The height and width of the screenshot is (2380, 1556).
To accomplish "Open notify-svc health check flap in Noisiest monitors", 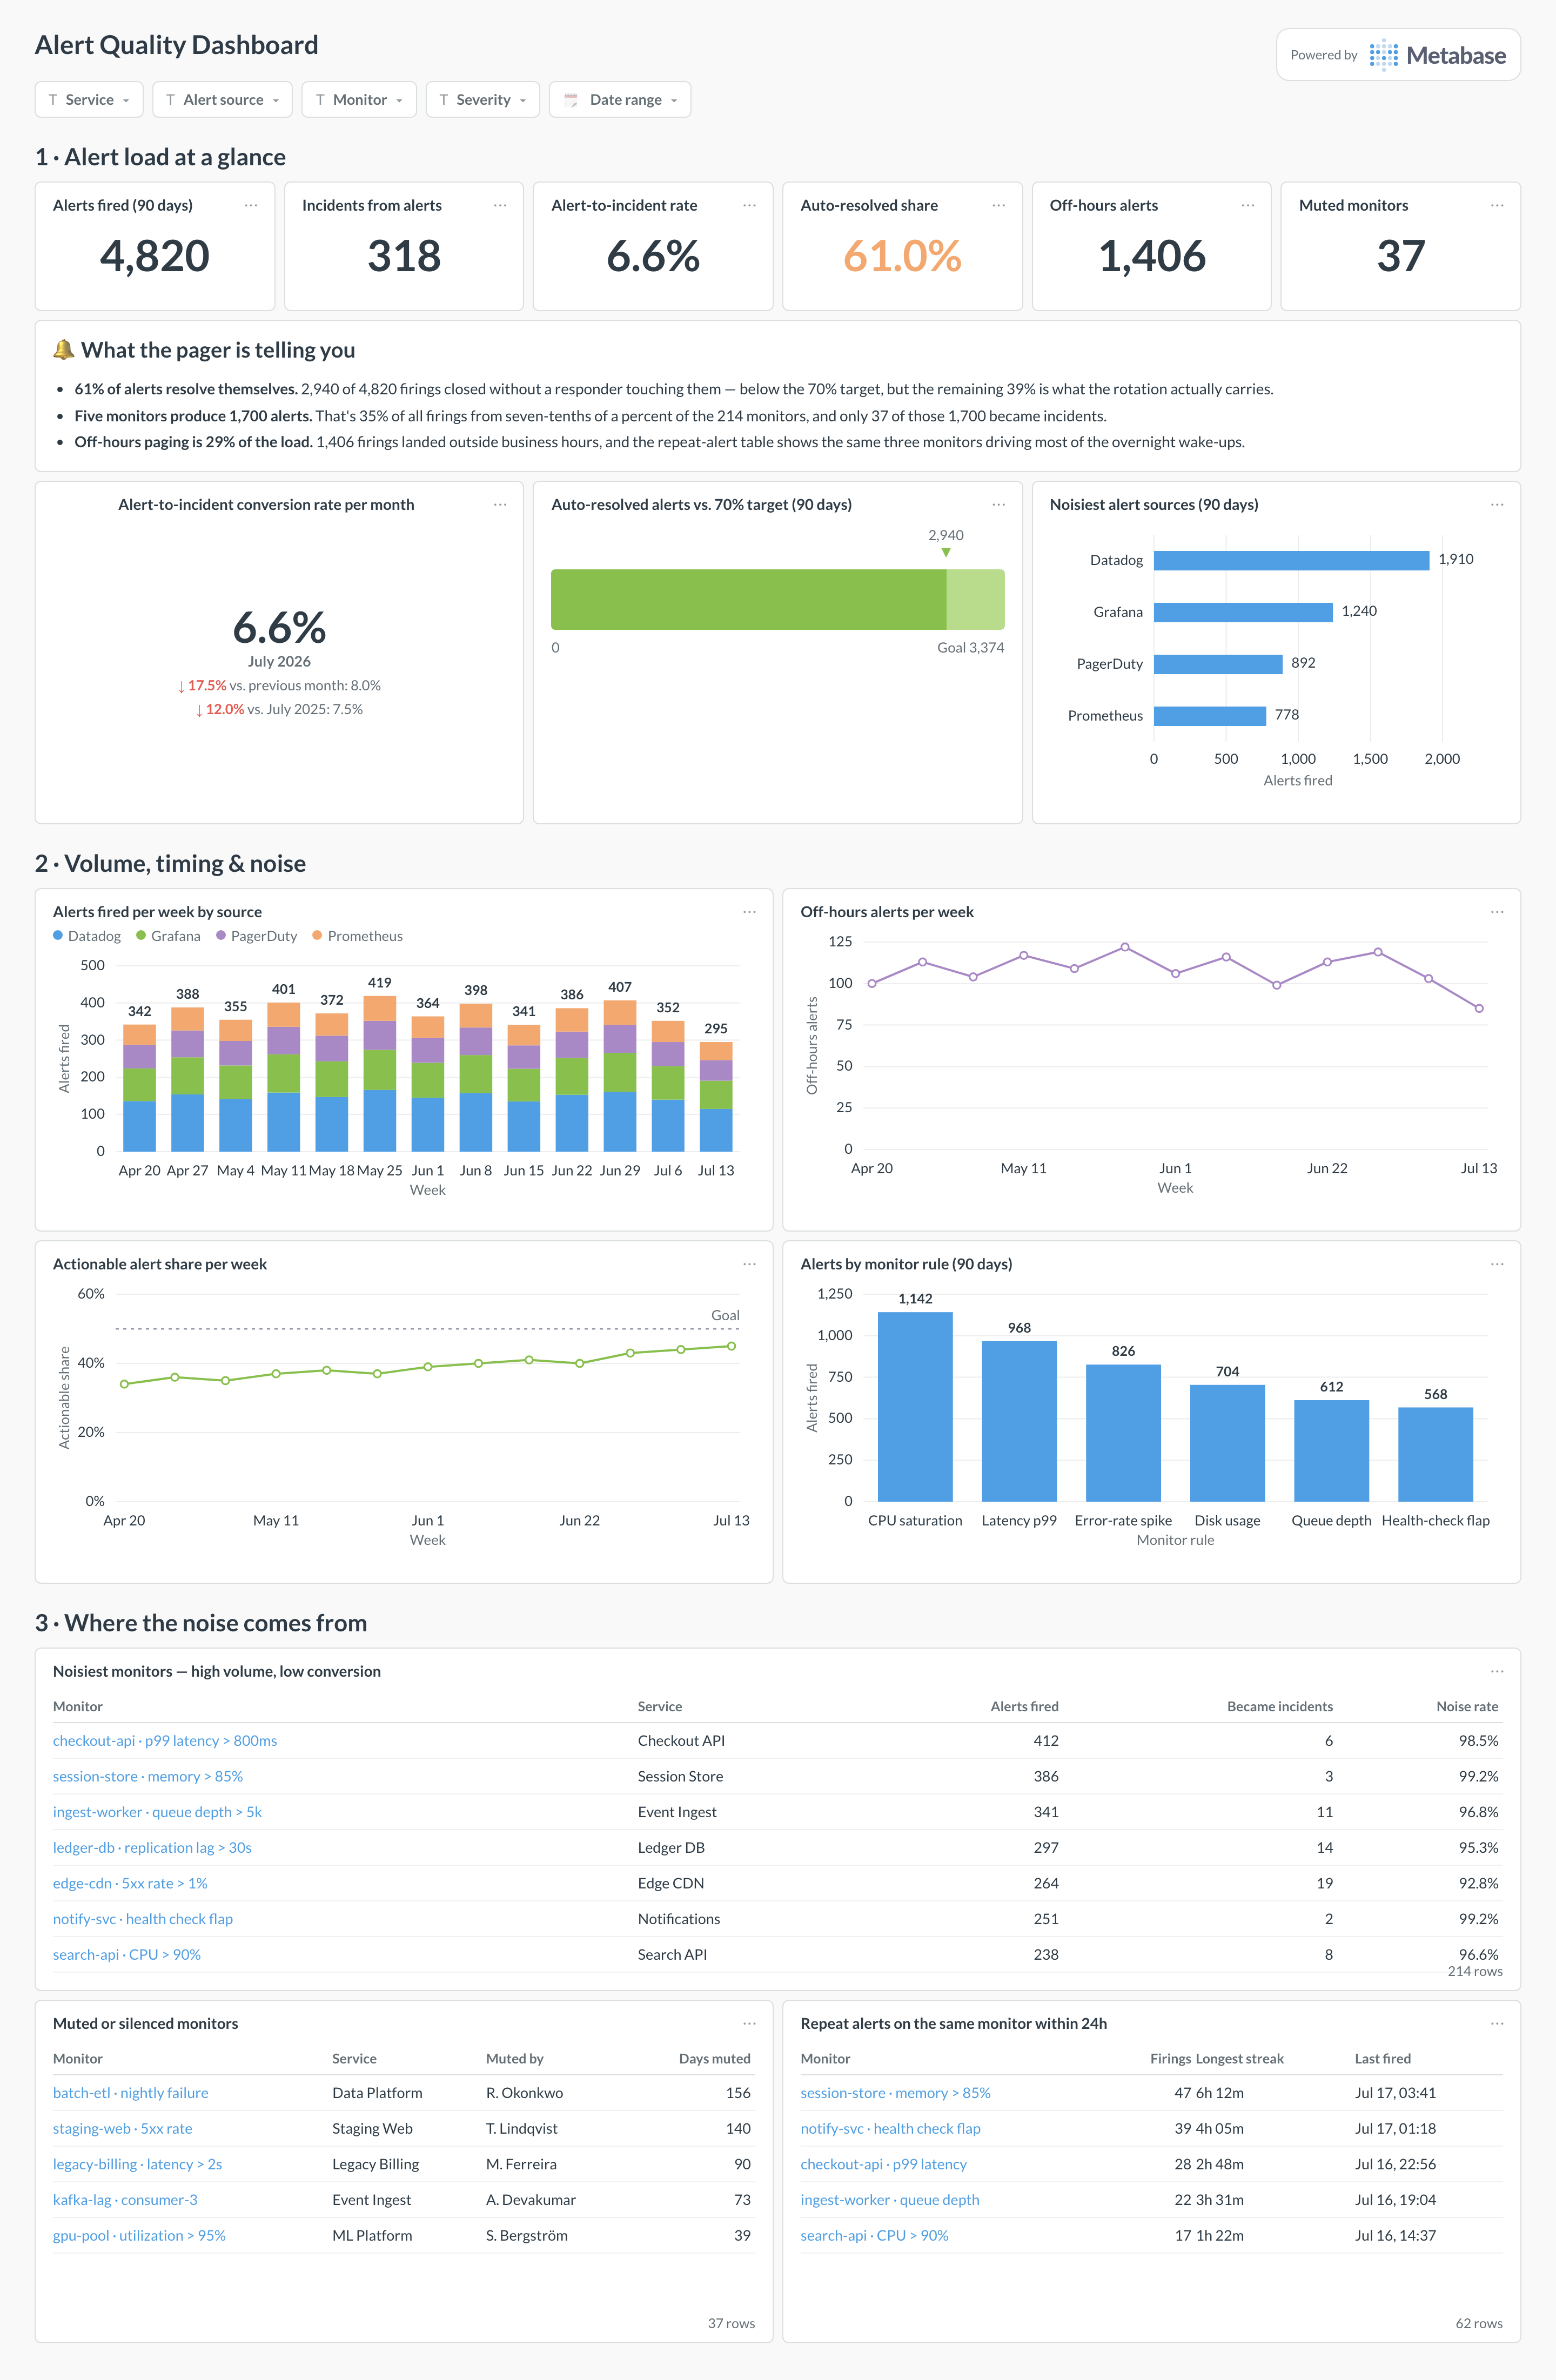I will [143, 1919].
